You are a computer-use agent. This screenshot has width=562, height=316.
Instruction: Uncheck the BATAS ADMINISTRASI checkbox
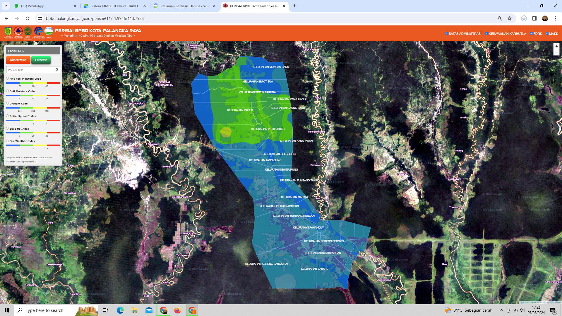447,34
